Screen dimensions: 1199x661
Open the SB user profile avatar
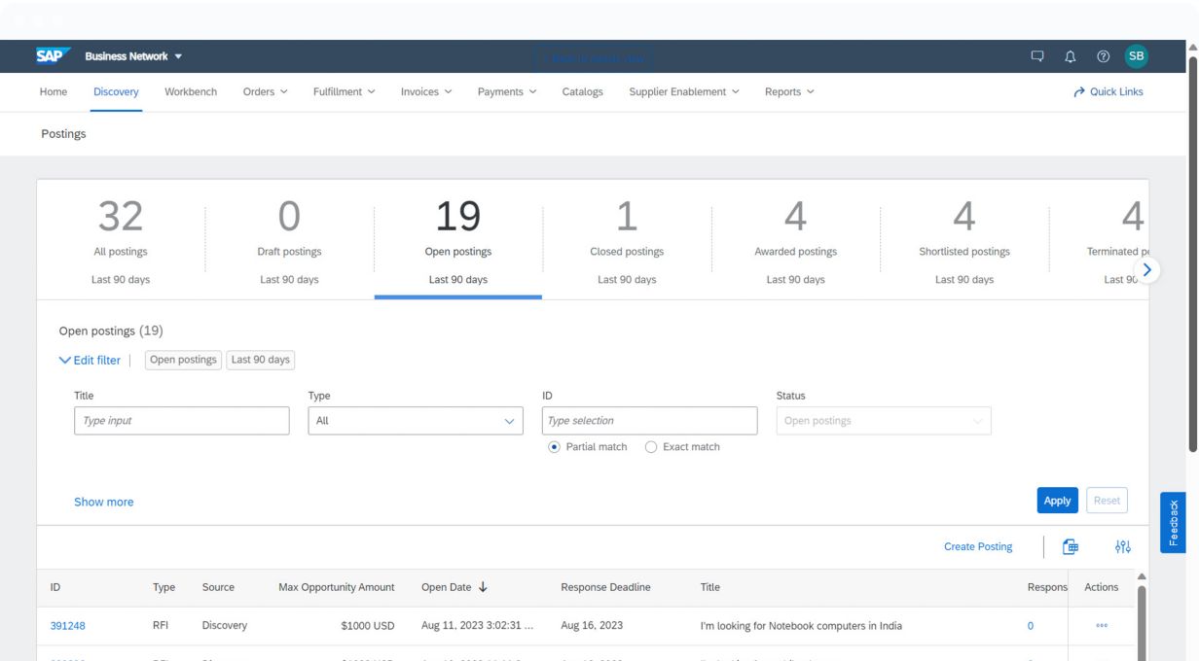[1136, 56]
